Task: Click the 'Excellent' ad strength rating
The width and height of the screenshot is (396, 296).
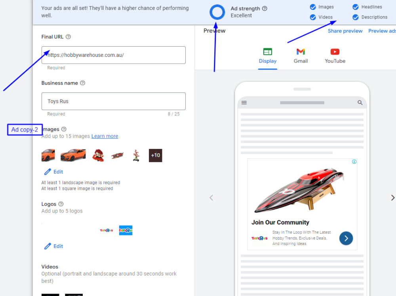Action: click(241, 15)
